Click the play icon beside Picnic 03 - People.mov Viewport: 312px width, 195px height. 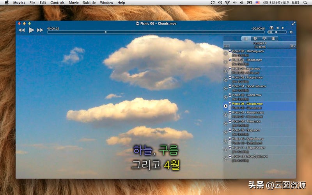[x=226, y=80]
